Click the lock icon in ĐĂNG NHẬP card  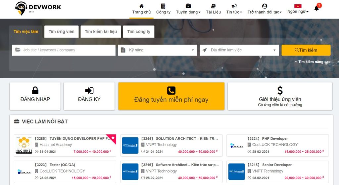[x=35, y=90]
